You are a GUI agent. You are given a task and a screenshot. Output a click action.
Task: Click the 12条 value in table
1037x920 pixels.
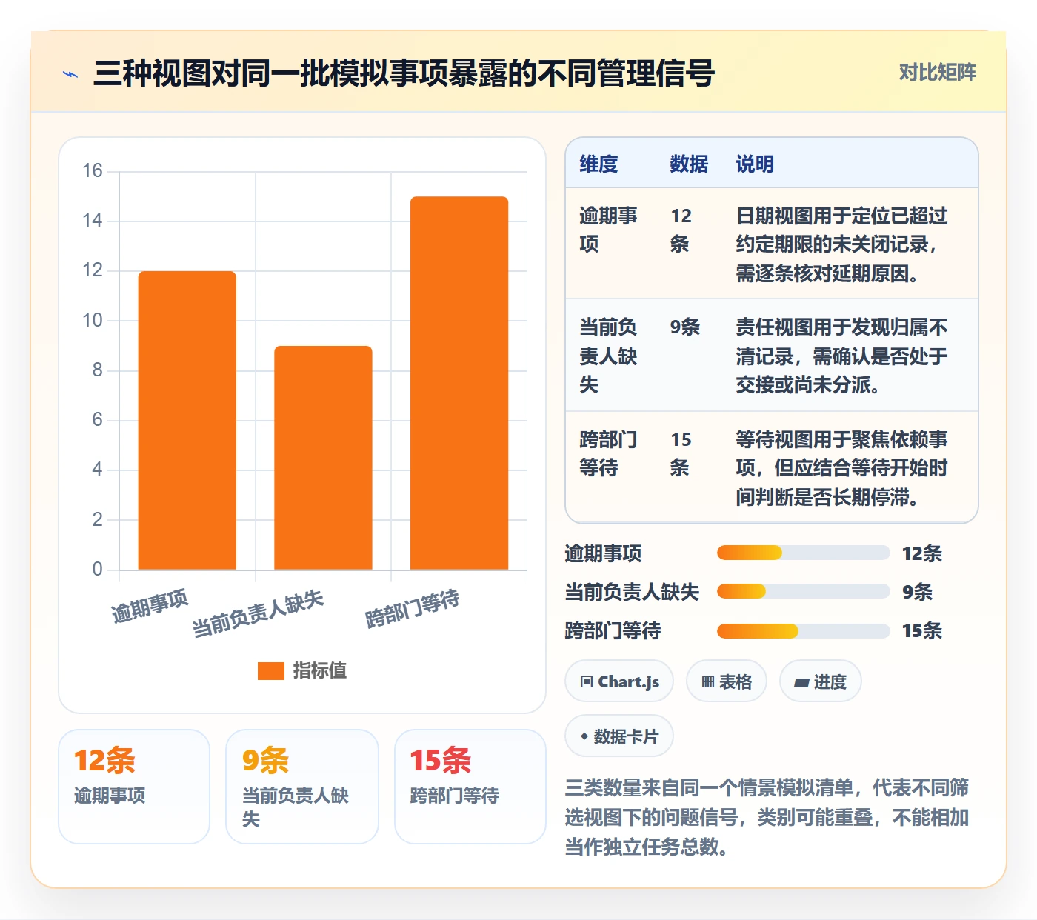coord(681,230)
